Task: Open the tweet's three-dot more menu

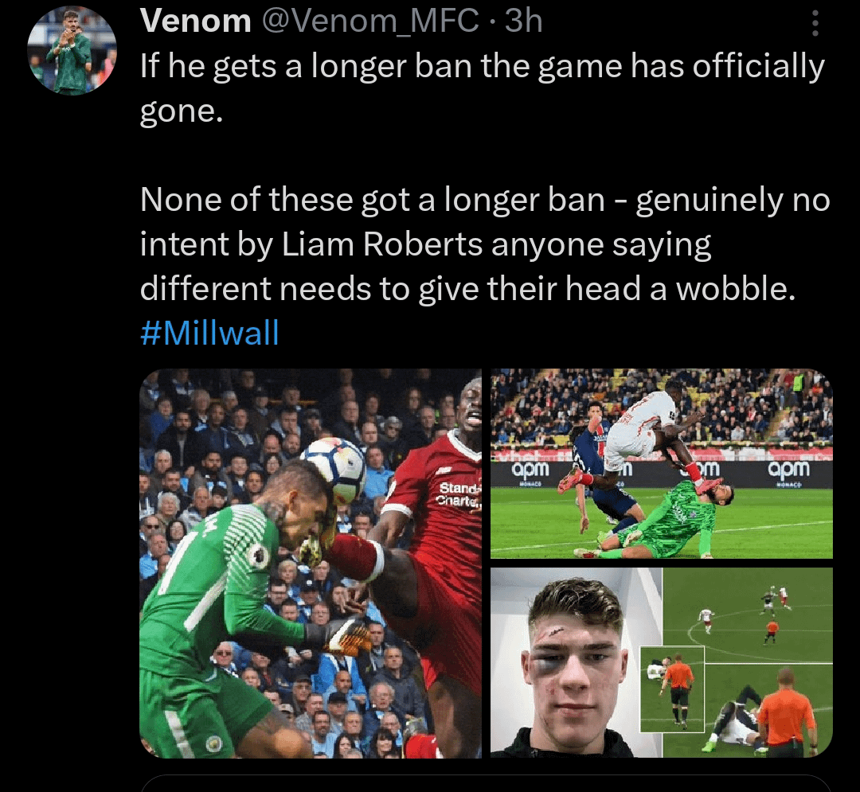Action: pos(815,23)
